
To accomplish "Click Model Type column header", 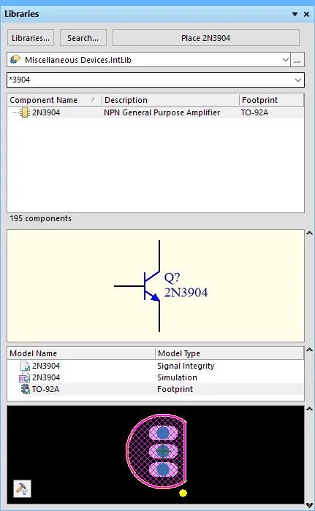I will [229, 353].
